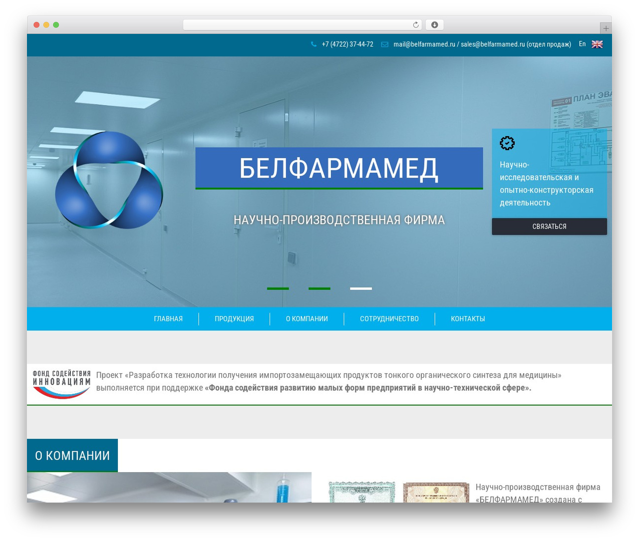This screenshot has height=541, width=639.
Task: Click the Фонд содействия инновациям logo
Action: click(x=61, y=384)
